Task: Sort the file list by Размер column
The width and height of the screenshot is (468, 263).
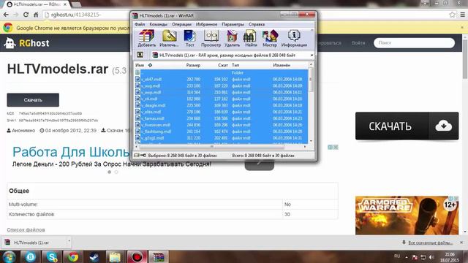Action: [x=193, y=65]
